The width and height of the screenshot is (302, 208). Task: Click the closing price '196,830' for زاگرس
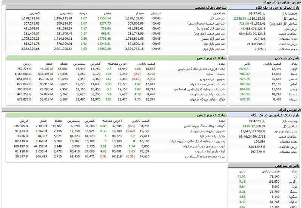tap(274, 182)
